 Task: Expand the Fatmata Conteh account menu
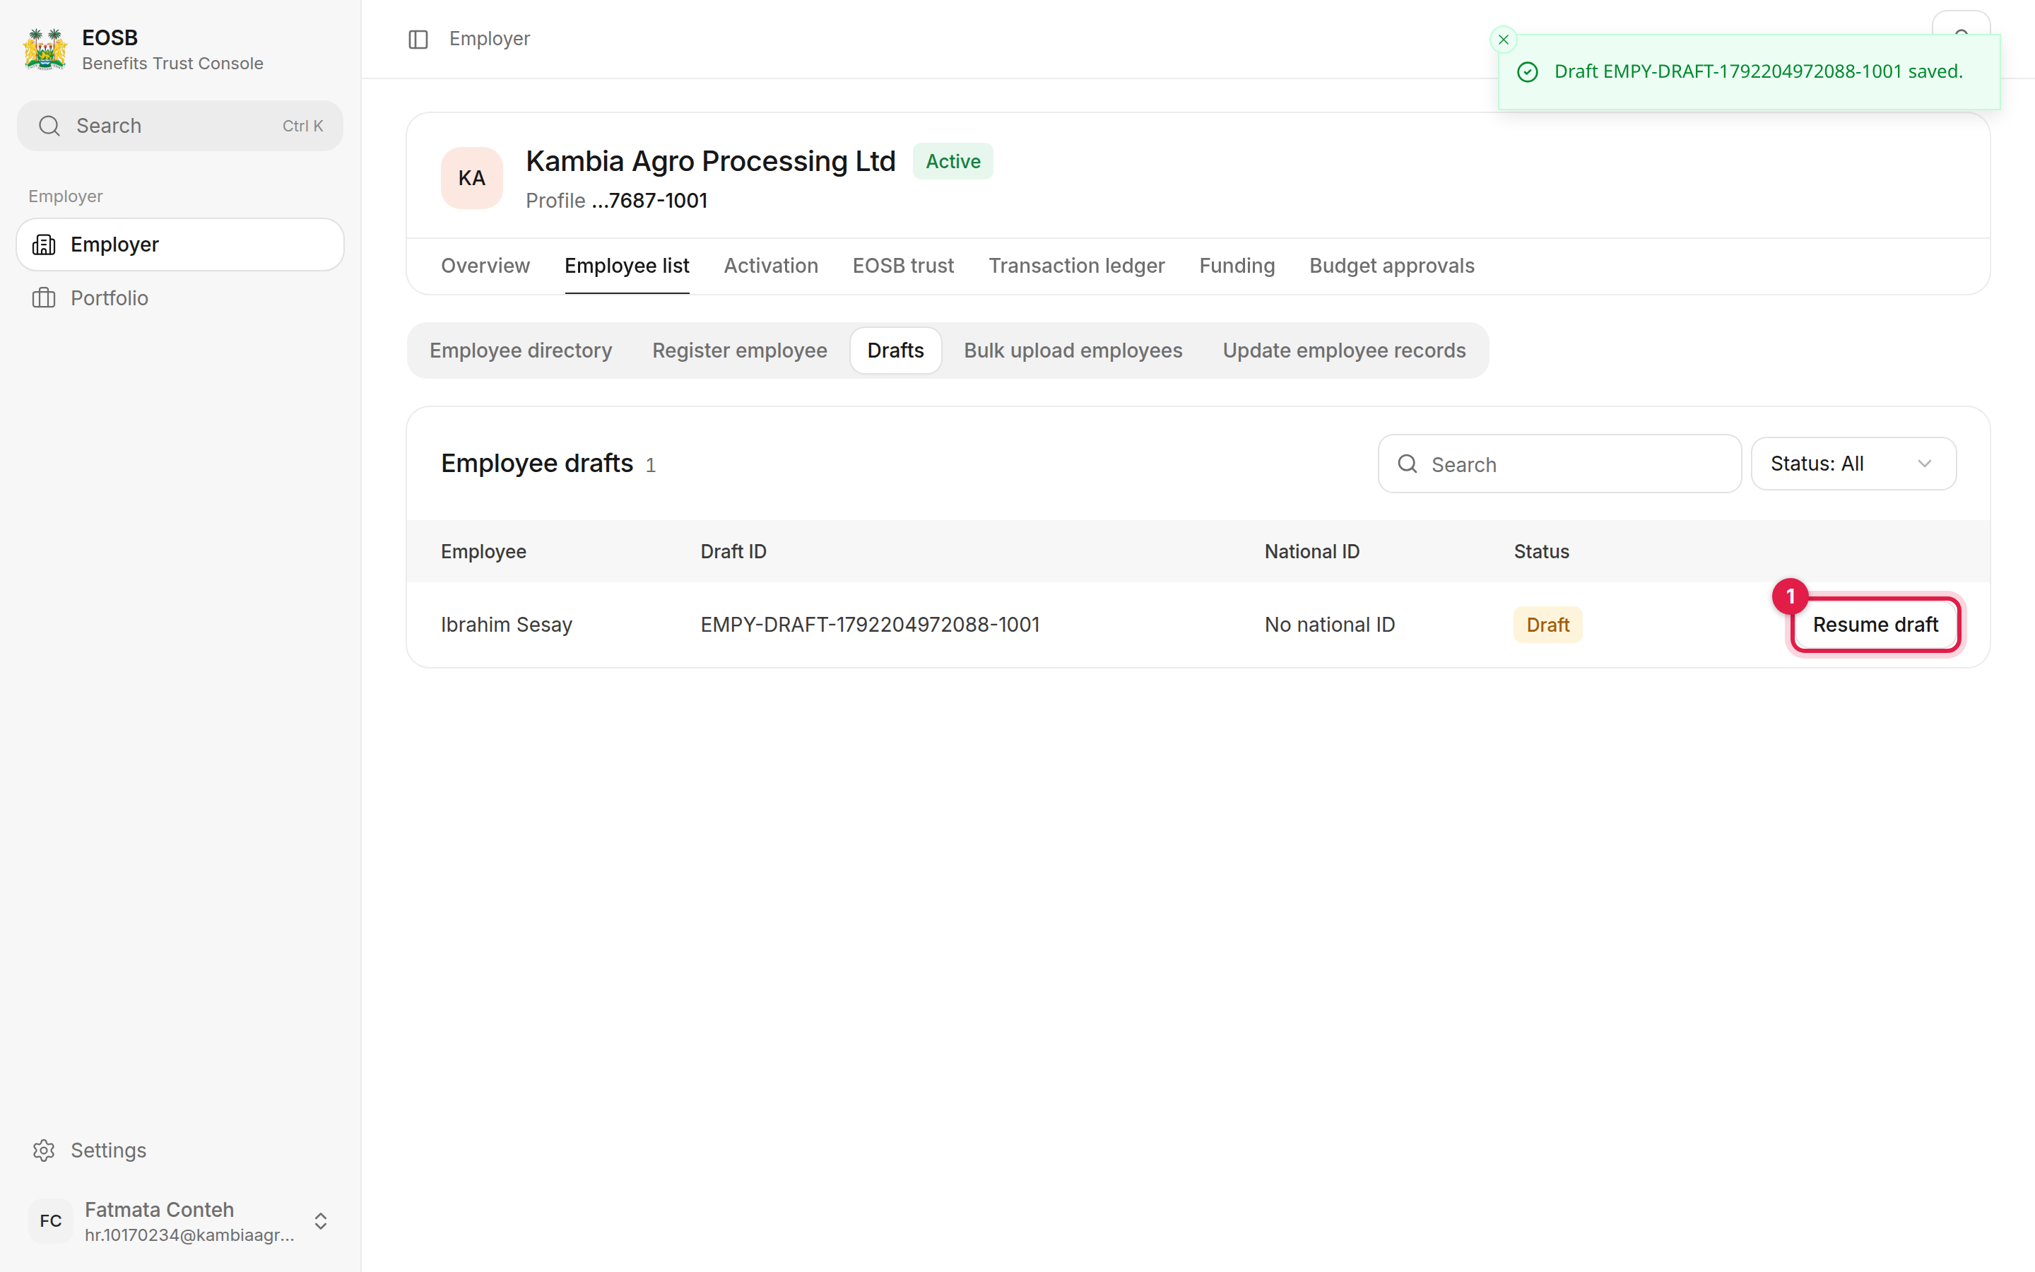tap(180, 1220)
